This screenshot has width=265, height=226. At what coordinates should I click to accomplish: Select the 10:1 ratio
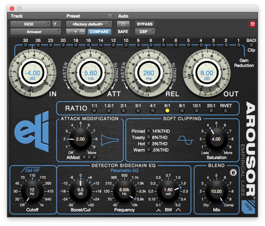click(x=196, y=111)
